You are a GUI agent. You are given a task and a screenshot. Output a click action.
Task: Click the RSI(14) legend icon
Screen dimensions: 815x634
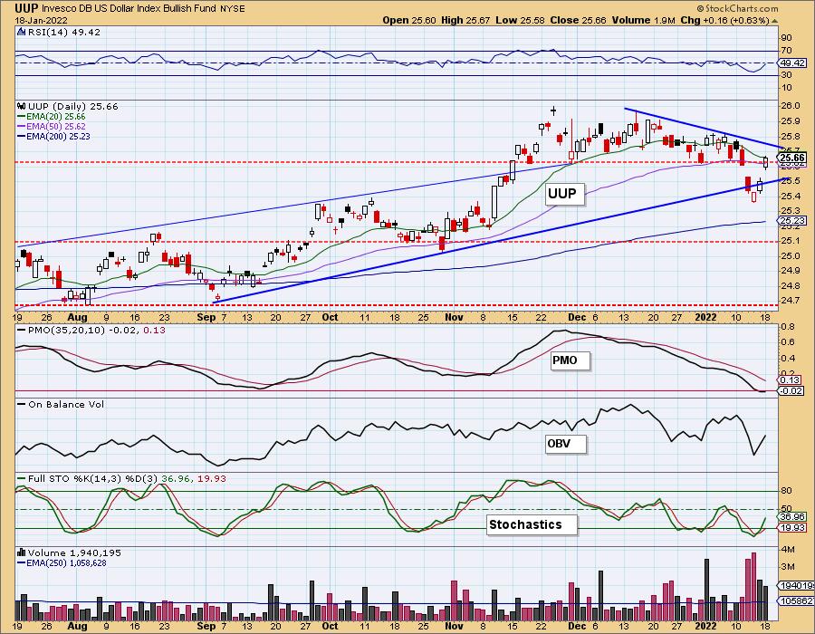click(x=22, y=32)
